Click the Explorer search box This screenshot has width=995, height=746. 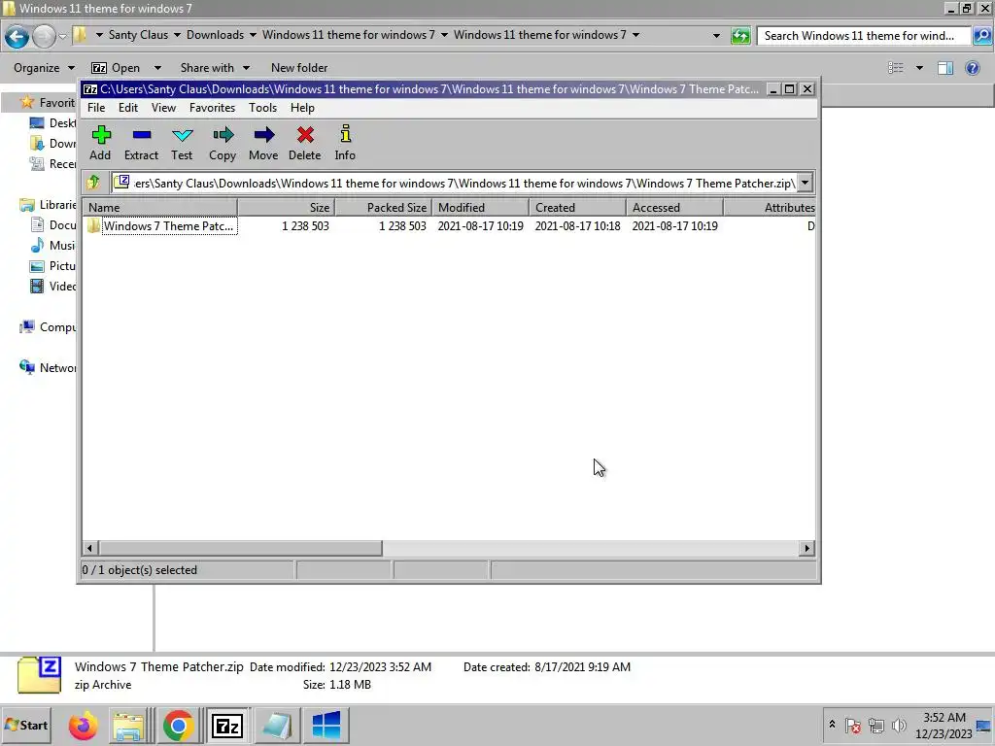point(864,36)
